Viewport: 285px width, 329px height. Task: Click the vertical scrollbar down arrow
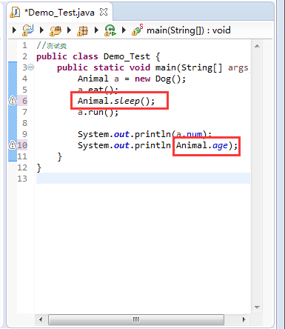tap(257, 308)
